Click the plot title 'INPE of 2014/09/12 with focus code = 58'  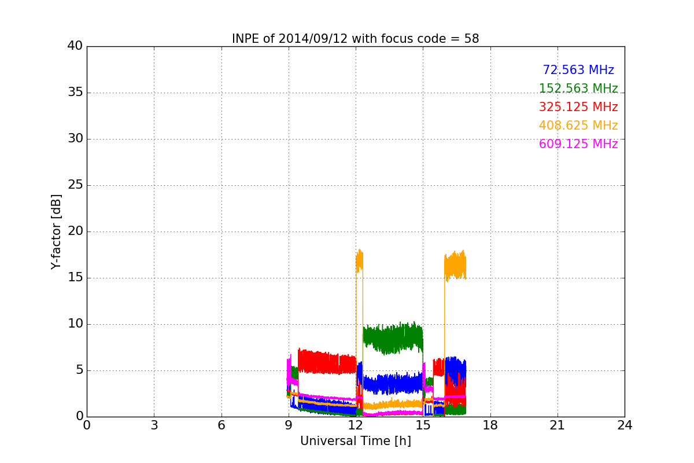point(355,39)
